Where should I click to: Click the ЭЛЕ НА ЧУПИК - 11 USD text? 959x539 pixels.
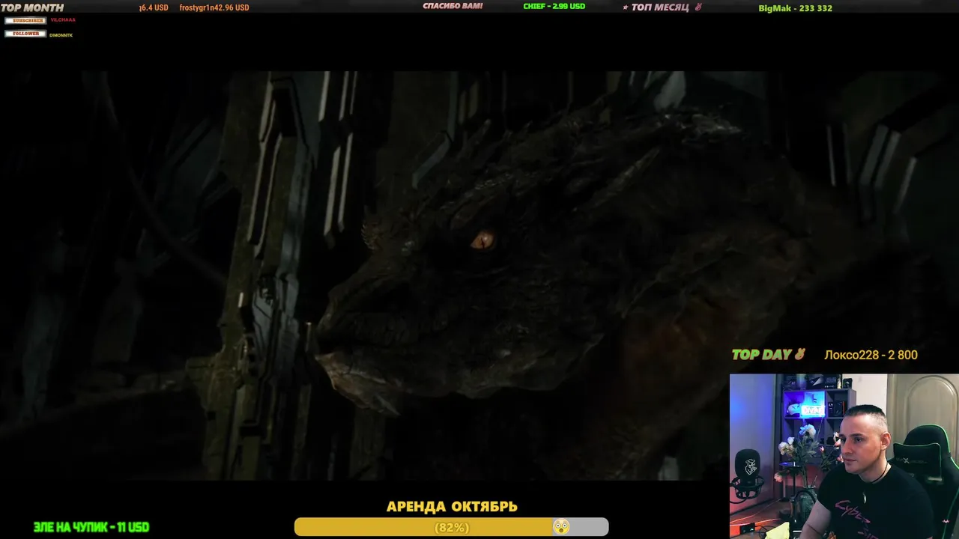[x=91, y=527]
